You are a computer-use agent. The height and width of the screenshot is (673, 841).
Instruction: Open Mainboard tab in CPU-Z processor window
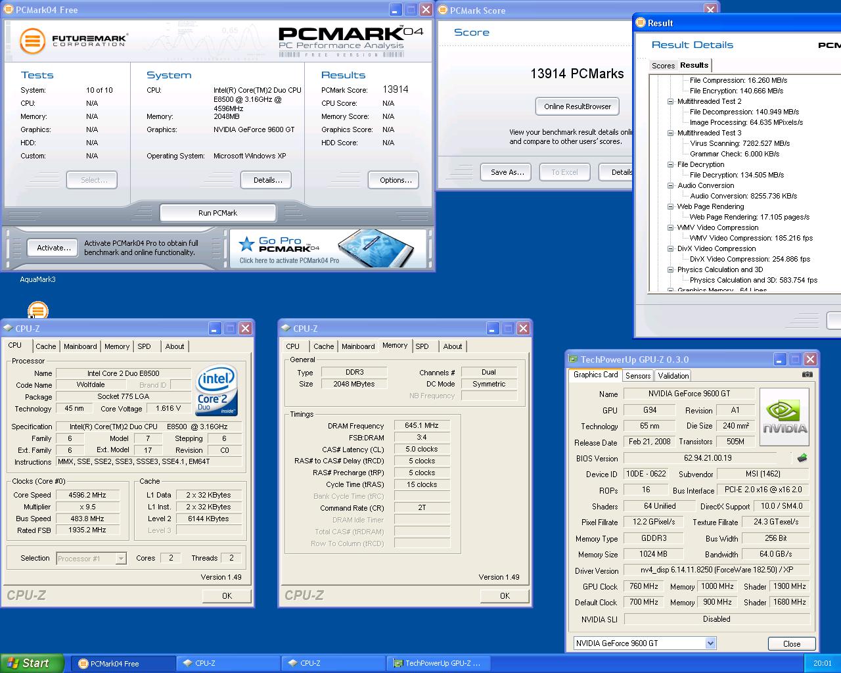[x=80, y=346]
